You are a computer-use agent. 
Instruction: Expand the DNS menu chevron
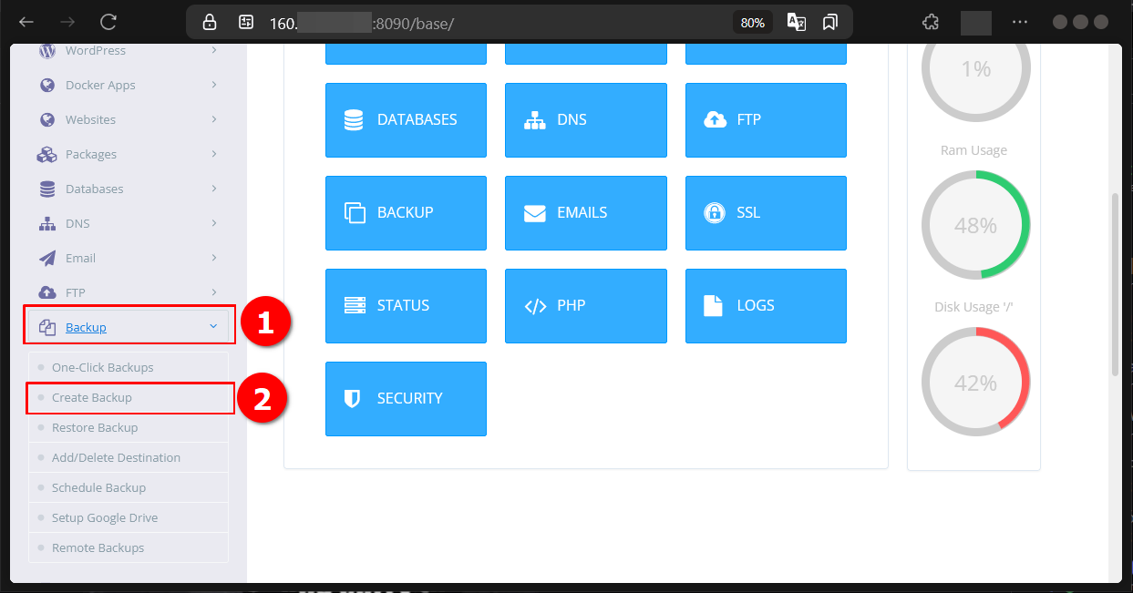point(214,223)
